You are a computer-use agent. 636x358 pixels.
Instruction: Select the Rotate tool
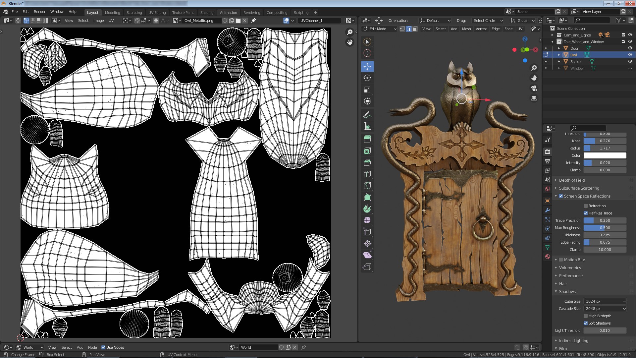(367, 78)
